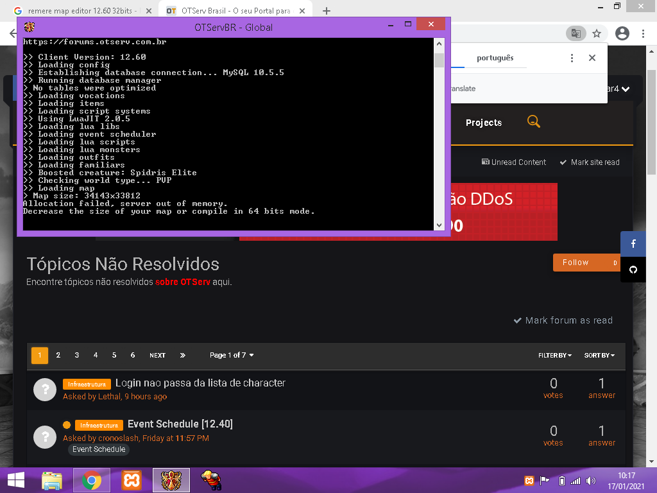Go to page 6 of topics
This screenshot has width=657, height=493.
pyautogui.click(x=132, y=355)
